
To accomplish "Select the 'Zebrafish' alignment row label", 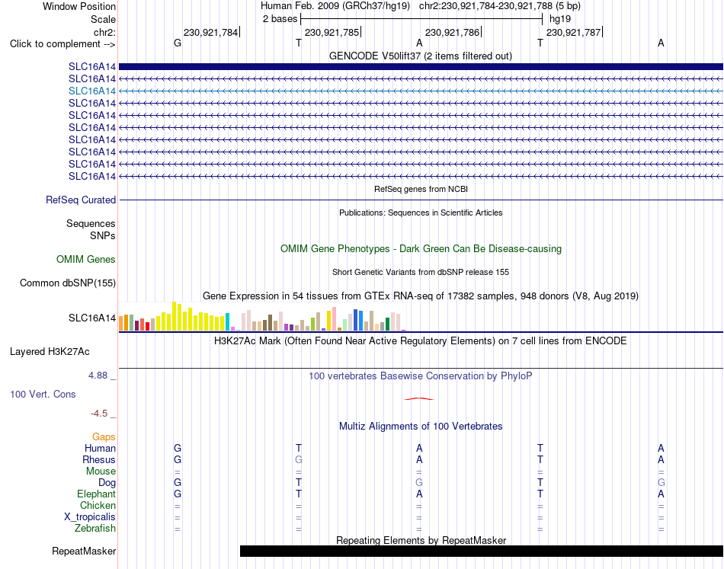I will (95, 528).
